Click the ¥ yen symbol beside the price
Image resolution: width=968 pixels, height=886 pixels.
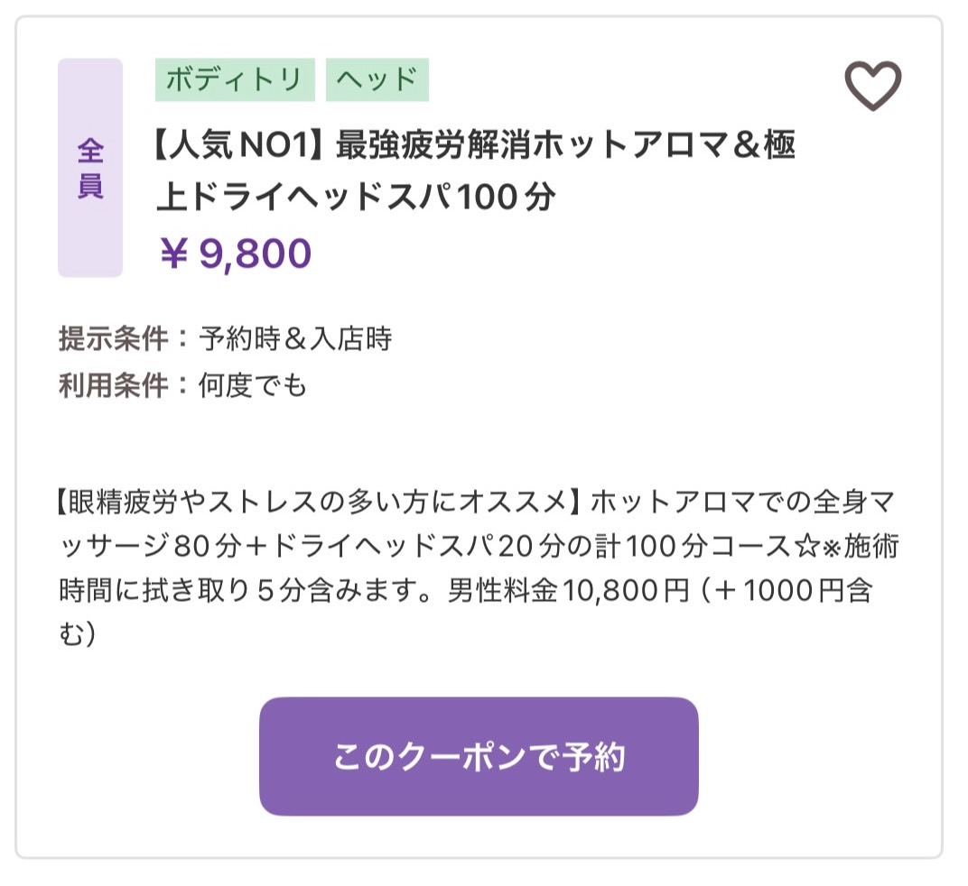click(173, 254)
